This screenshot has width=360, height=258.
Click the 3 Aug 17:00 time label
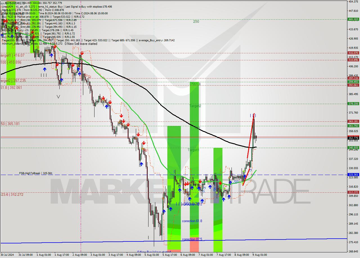(x=116, y=255)
